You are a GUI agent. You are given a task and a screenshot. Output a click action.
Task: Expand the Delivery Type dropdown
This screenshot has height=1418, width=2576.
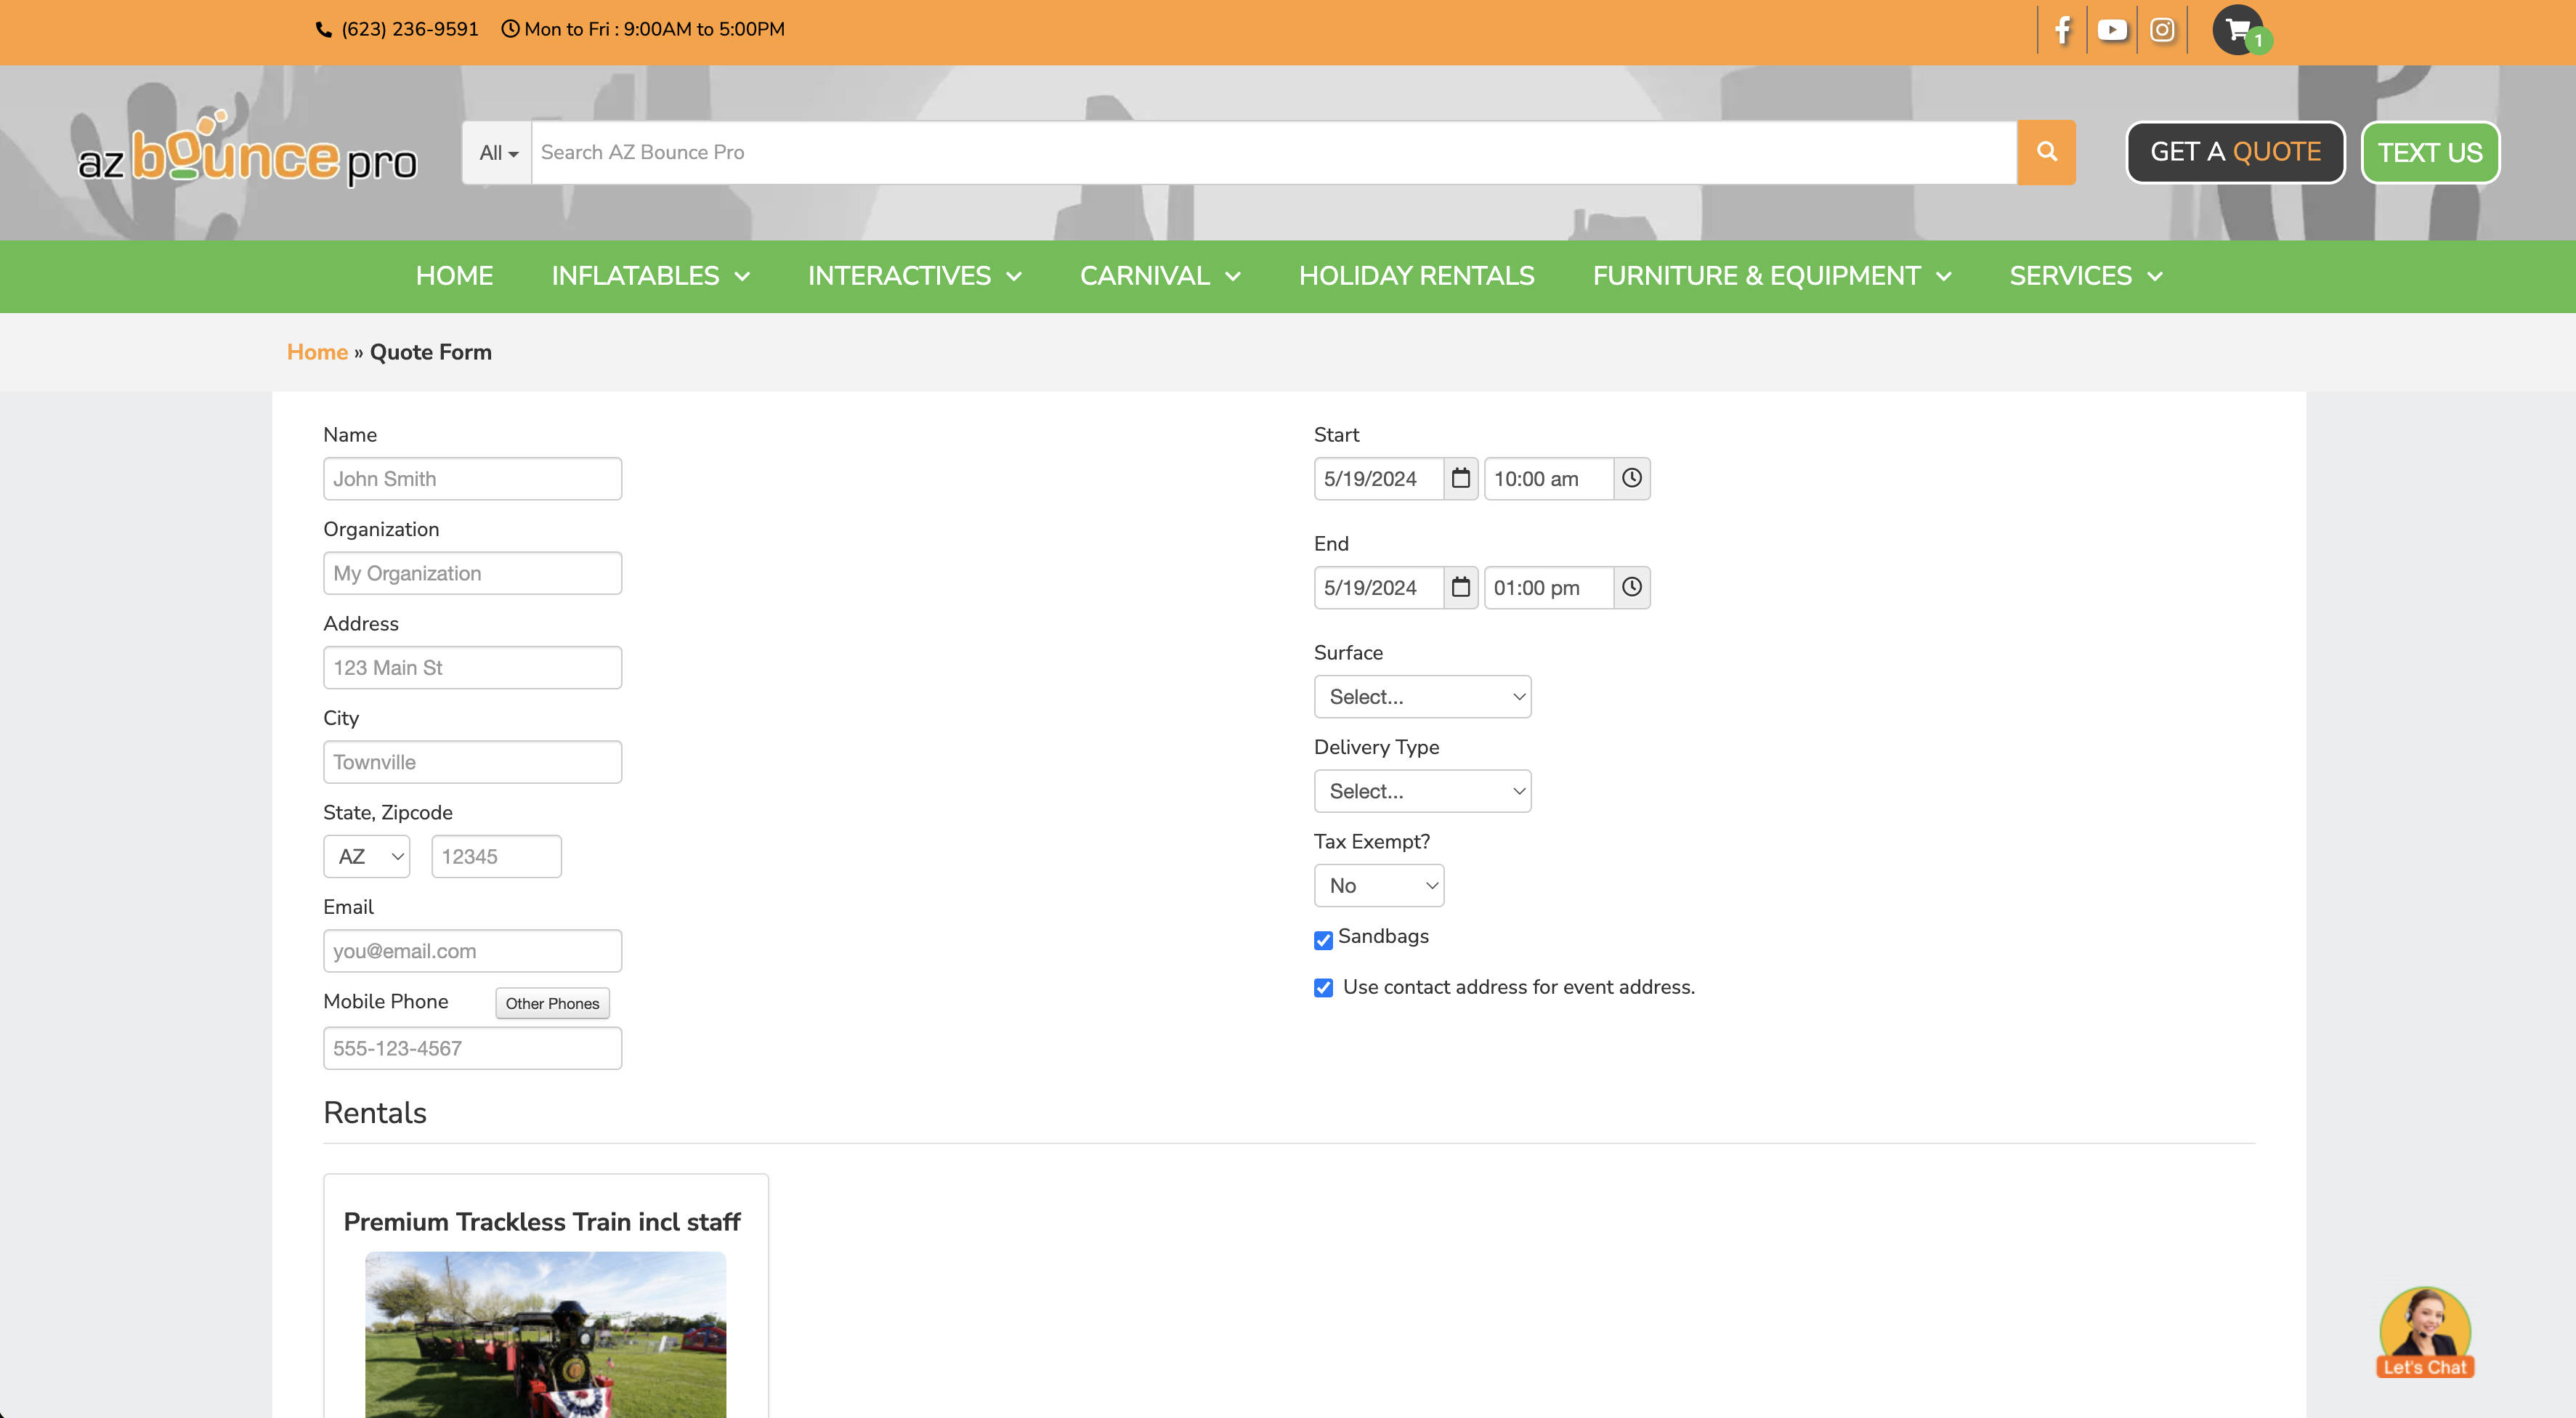(1422, 791)
